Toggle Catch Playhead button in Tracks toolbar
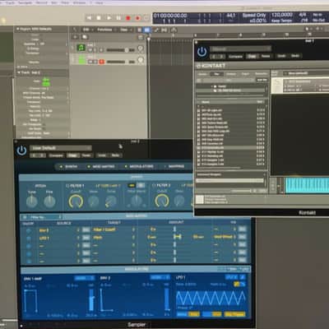The height and width of the screenshot is (329, 329). 174,30
